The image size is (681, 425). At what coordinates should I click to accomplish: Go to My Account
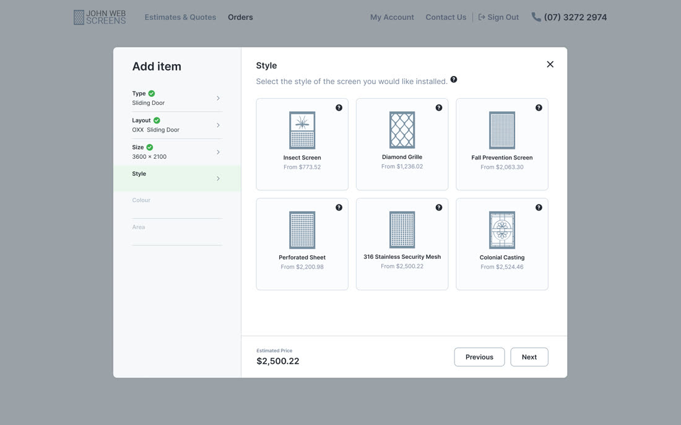(x=392, y=17)
